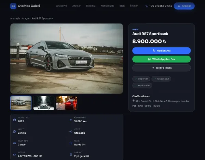Click the speedometer icon next to Kilometre
The height and width of the screenshot is (160, 205).
coord(71,120)
